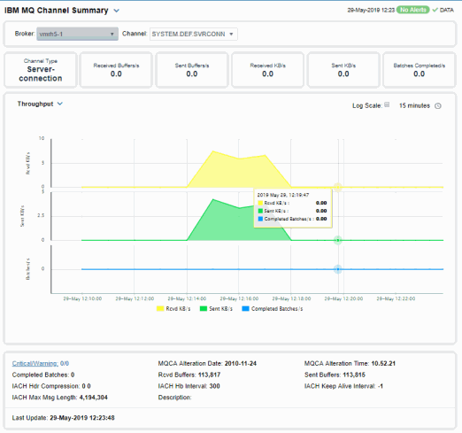Image resolution: width=462 pixels, height=433 pixels.
Task: Open the Channel SYSTEM.DEF.SVRCONN dropdown
Action: (x=193, y=34)
